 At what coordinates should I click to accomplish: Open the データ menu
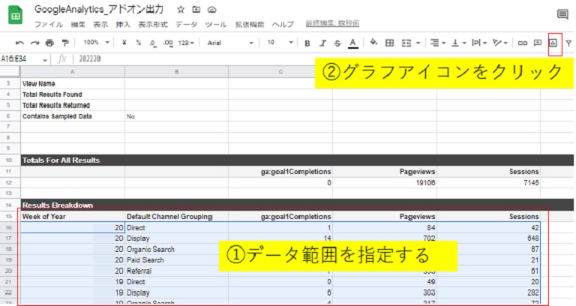186,24
